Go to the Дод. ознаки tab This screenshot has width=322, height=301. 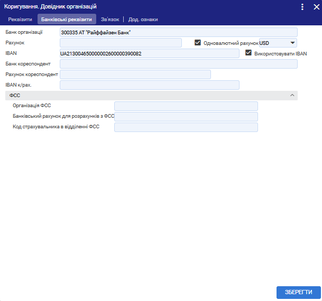tap(143, 20)
